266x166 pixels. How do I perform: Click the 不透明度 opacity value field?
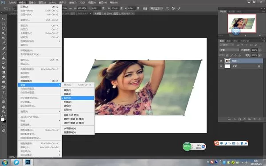[254, 50]
